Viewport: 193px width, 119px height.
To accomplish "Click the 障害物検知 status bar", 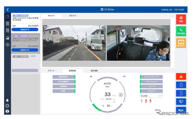I will point(64,77).
